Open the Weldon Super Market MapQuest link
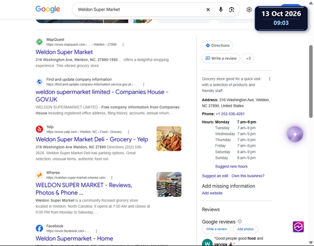This screenshot has width=314, height=246. click(x=64, y=52)
